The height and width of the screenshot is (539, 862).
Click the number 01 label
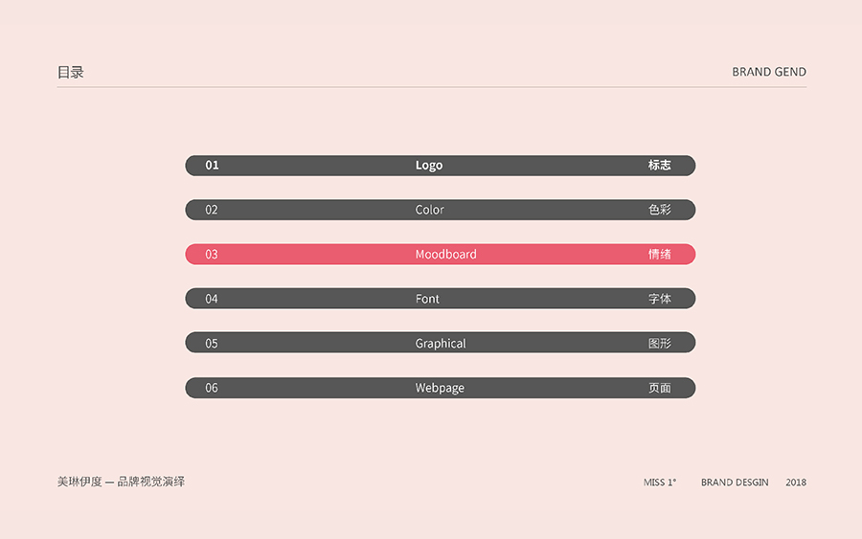[212, 166]
